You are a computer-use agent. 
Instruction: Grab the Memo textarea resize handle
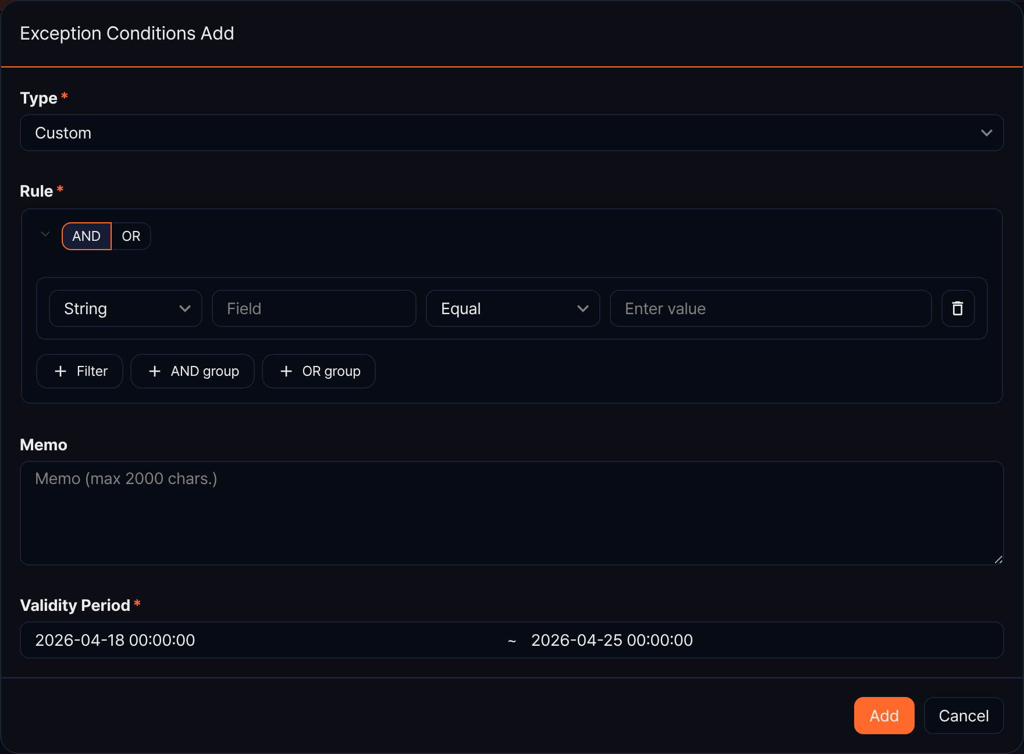pos(998,560)
